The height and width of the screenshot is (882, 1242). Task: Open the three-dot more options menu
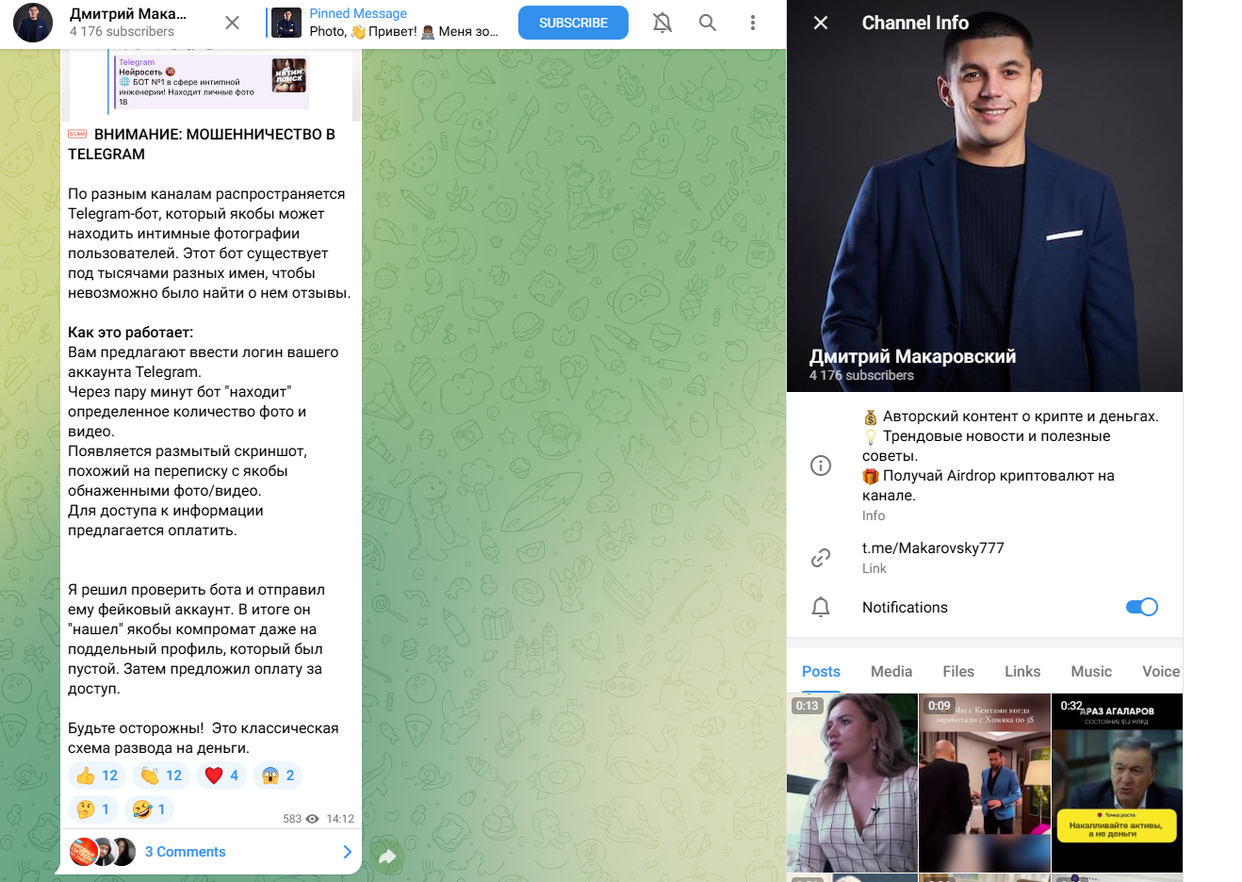[x=752, y=23]
